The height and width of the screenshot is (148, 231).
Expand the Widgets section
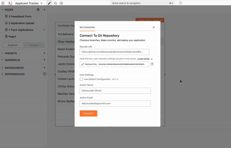2,53
